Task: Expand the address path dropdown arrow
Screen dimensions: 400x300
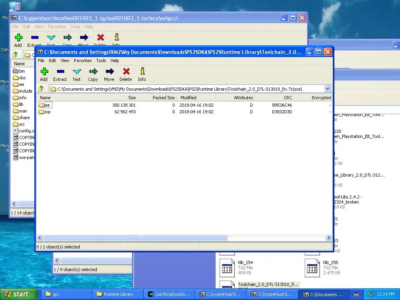Action: (328, 89)
